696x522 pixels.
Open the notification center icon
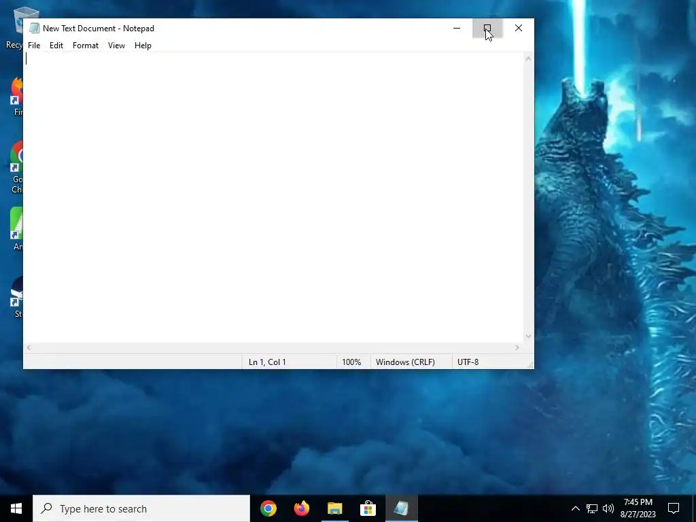point(674,508)
